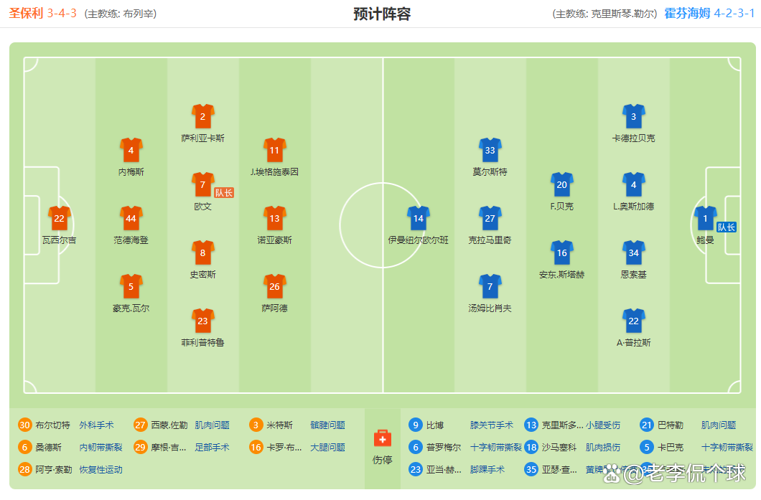Open the 霍芬海姆 team name link

(687, 13)
